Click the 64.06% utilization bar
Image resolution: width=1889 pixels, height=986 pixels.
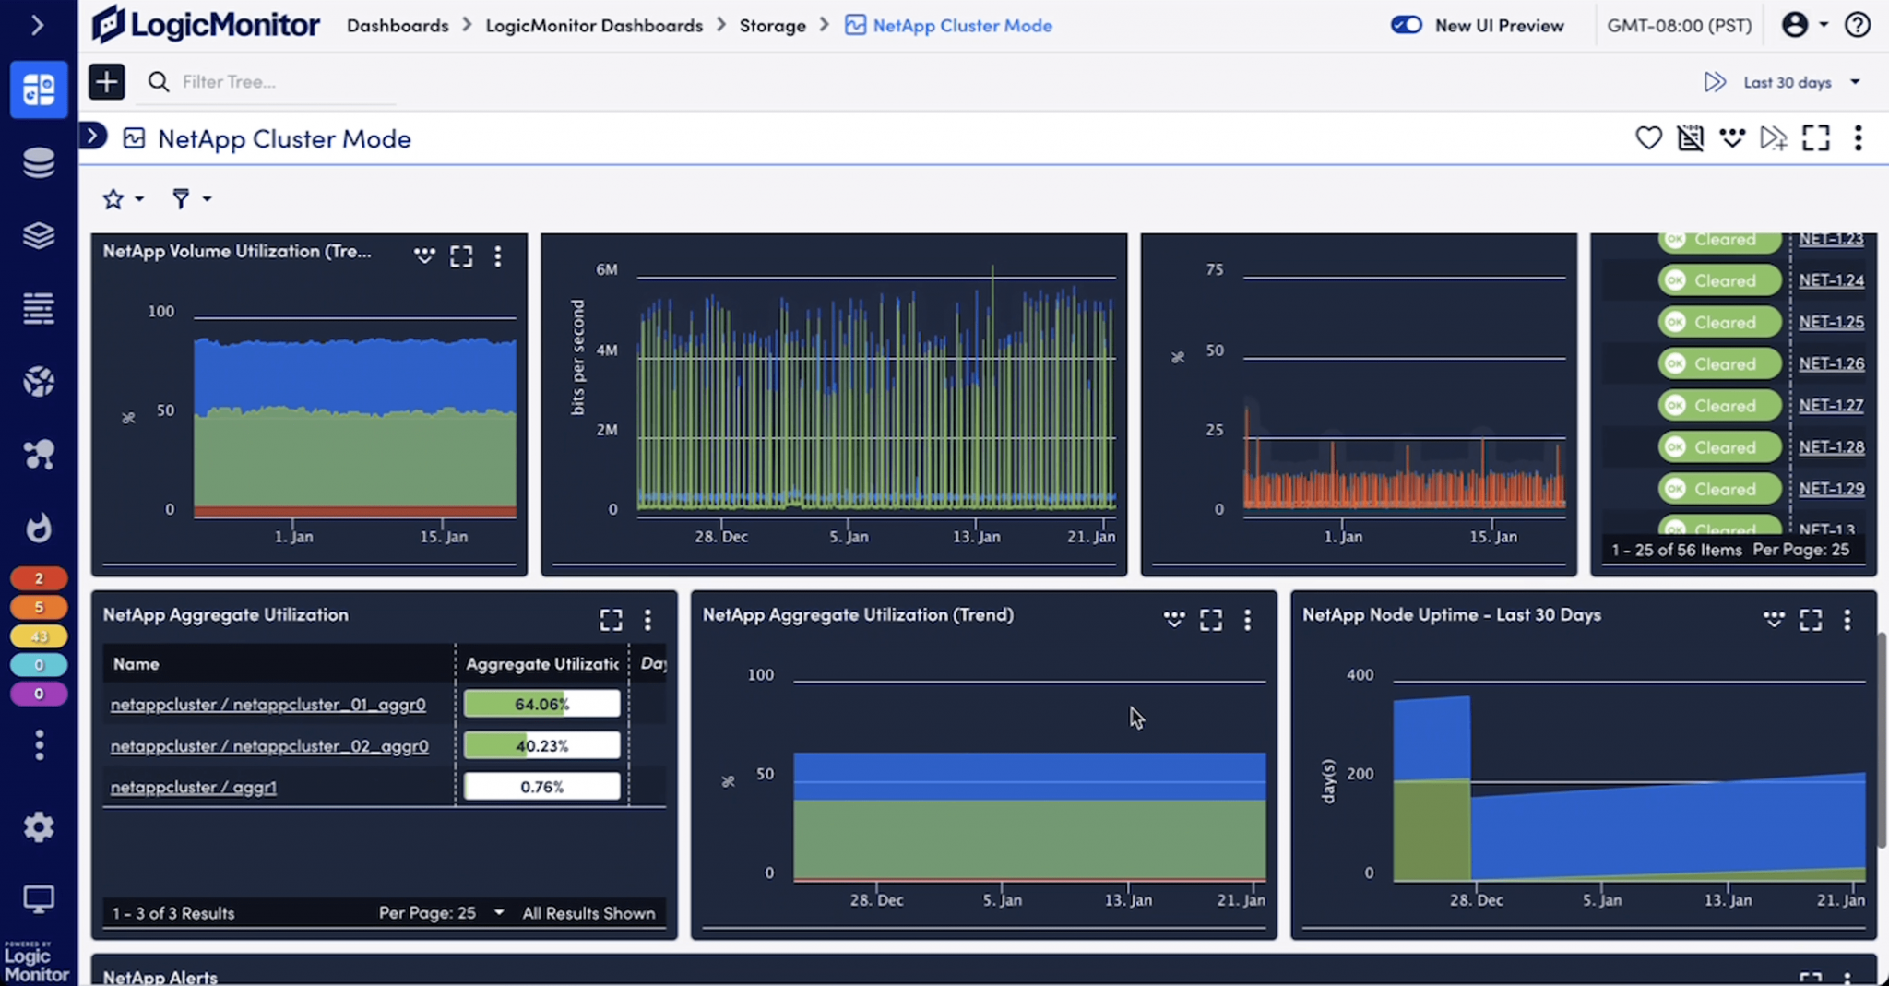tap(541, 703)
